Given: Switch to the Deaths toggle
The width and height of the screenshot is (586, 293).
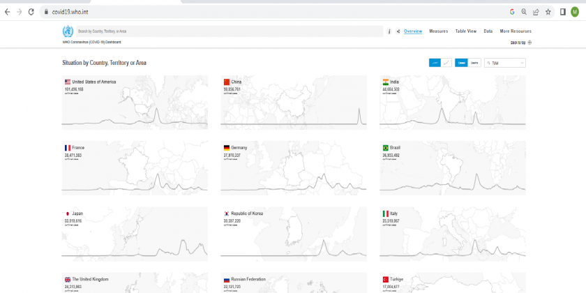Looking at the screenshot, I should pos(474,63).
